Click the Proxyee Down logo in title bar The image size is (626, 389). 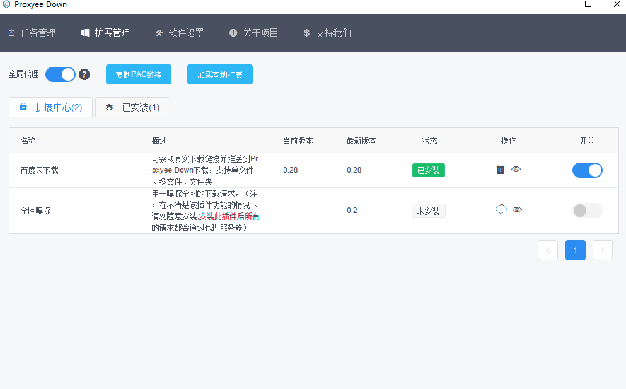(x=6, y=4)
